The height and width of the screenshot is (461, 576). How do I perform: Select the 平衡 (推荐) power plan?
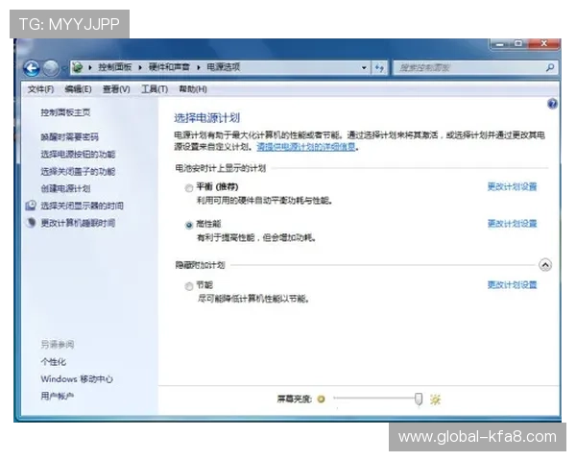click(x=189, y=188)
